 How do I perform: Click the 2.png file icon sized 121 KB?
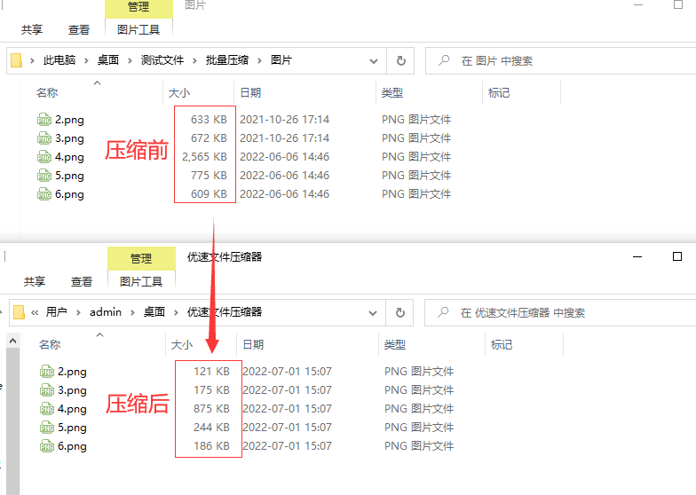coord(47,372)
